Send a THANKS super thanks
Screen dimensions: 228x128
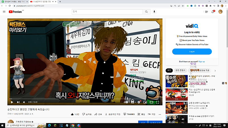[129, 114]
